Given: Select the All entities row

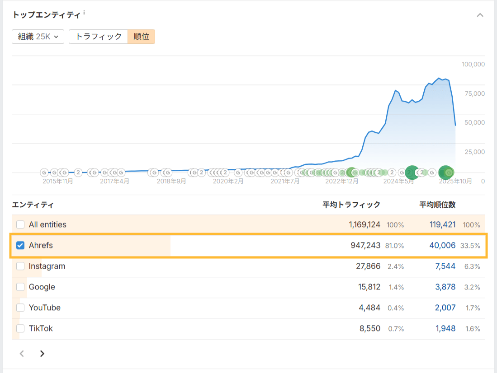Looking at the screenshot, I should [x=20, y=224].
